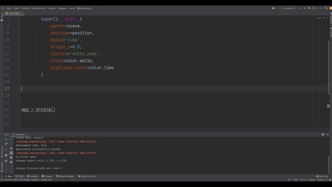Clear Run console with trash icon

pos(11,162)
